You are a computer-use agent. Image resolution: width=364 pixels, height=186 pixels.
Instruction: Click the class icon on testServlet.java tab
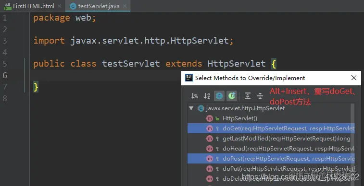[x=73, y=6]
